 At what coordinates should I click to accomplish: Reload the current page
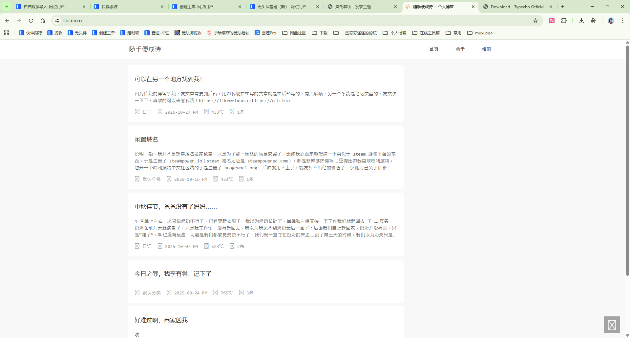[31, 20]
